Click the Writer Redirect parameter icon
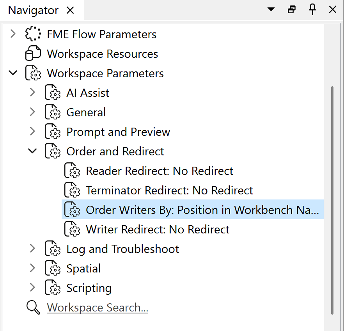The width and height of the screenshot is (344, 331). [72, 229]
